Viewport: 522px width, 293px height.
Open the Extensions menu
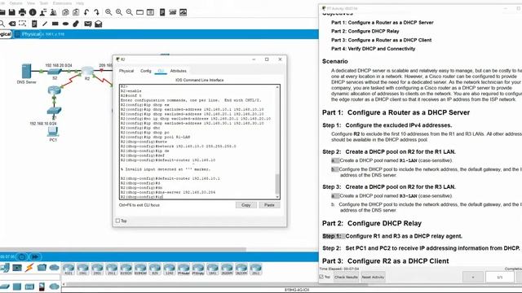click(62, 3)
